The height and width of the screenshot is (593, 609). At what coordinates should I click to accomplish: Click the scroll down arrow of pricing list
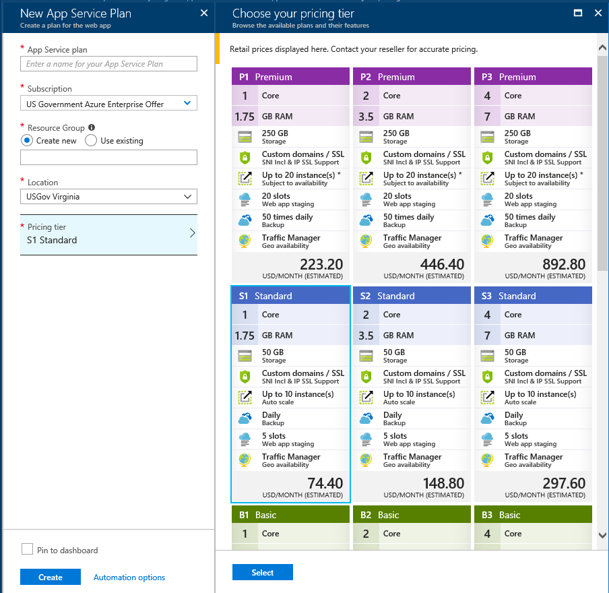tap(602, 535)
